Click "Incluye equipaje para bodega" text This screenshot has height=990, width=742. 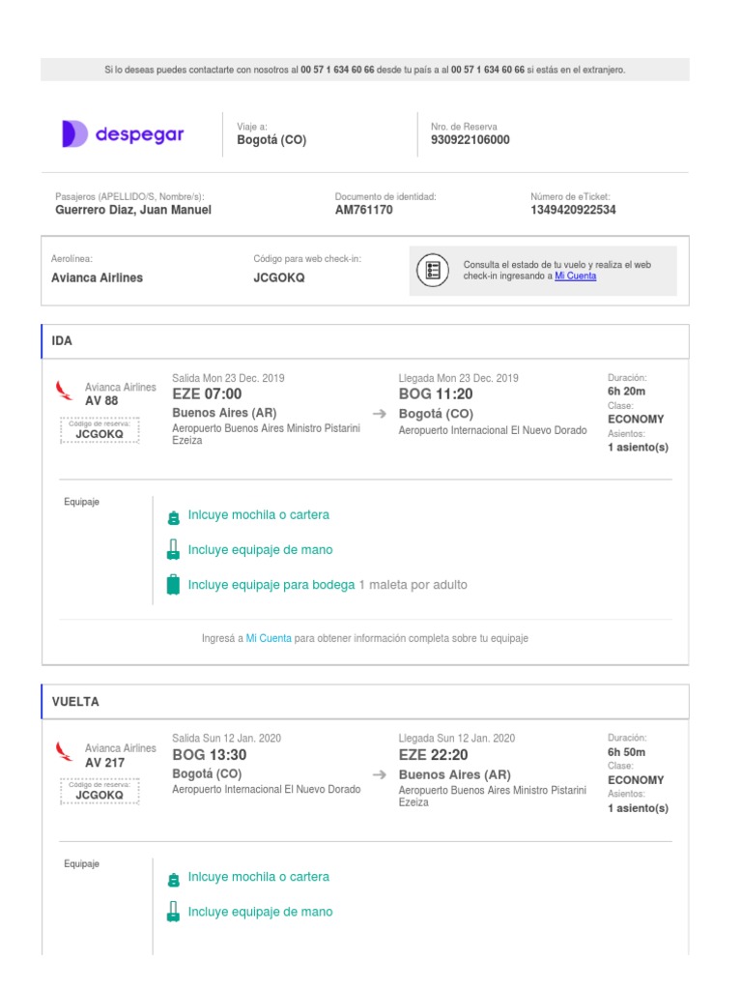271,585
